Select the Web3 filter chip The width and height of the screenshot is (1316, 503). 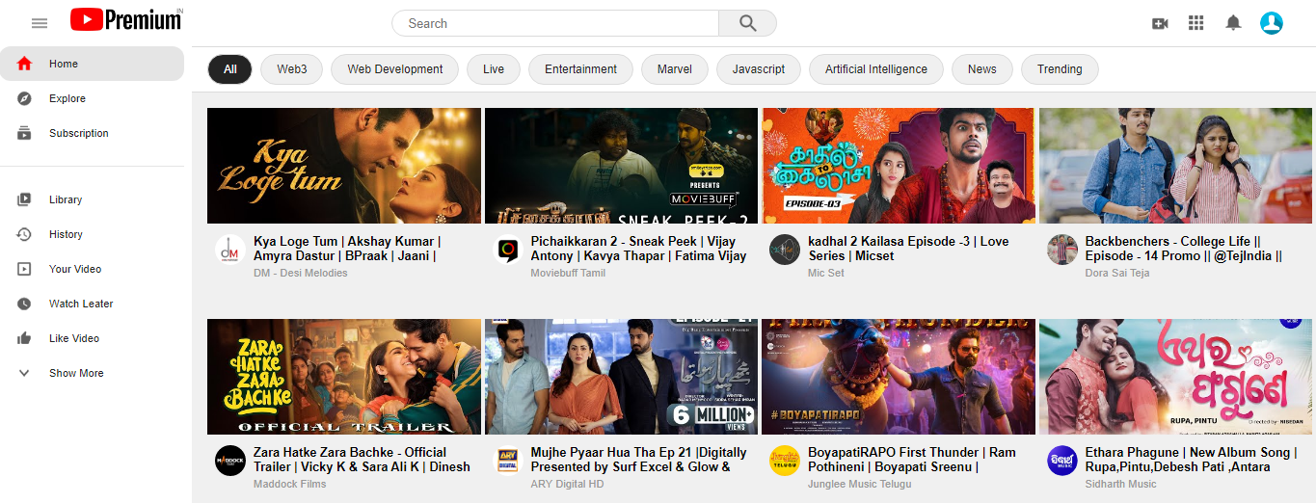point(292,69)
